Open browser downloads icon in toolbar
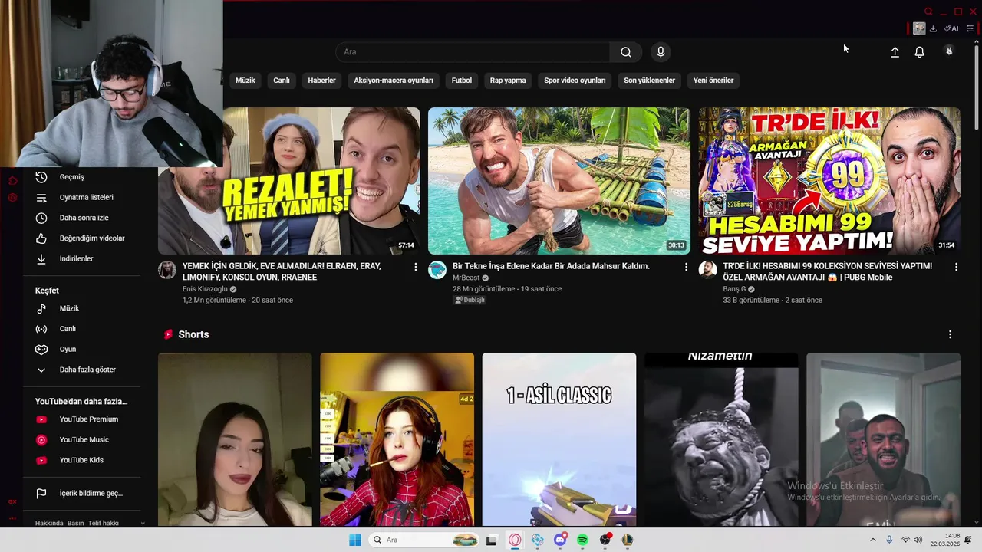982x552 pixels. 934,28
